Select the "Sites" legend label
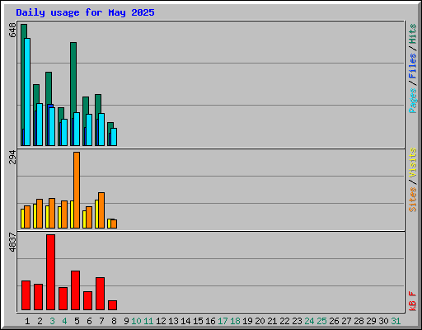 tap(412, 200)
